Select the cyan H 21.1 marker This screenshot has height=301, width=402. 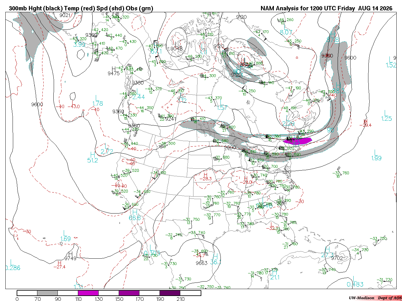coord(275,275)
